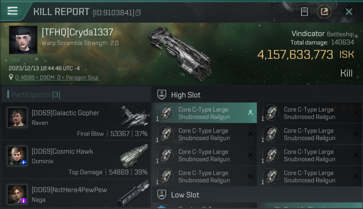Open the O-N589 location link
Screen dimensions: 363x209
pyautogui.click(x=57, y=77)
